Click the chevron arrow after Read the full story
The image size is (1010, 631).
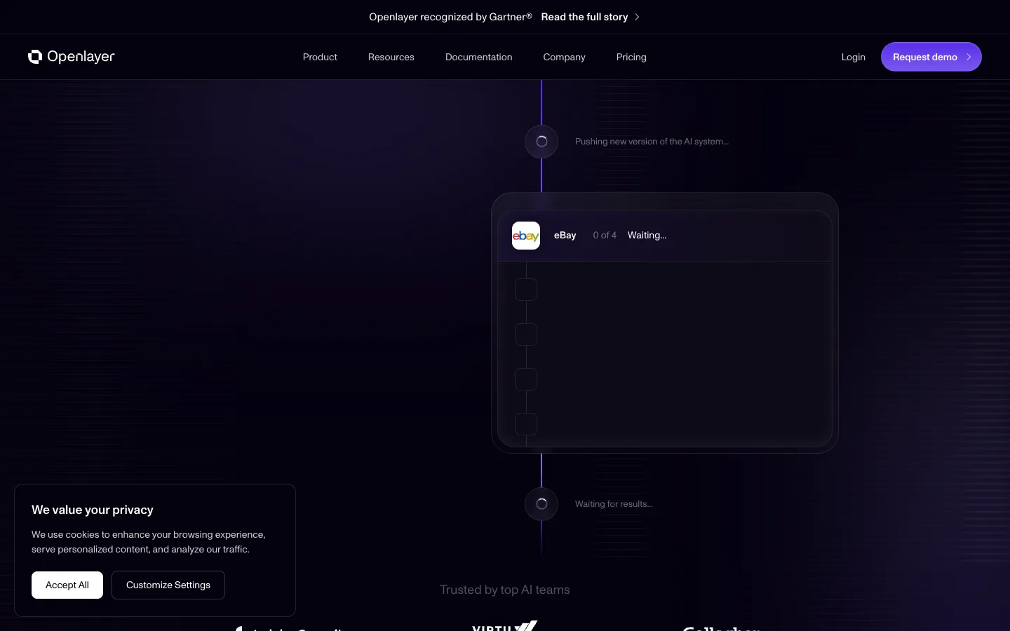pos(637,17)
